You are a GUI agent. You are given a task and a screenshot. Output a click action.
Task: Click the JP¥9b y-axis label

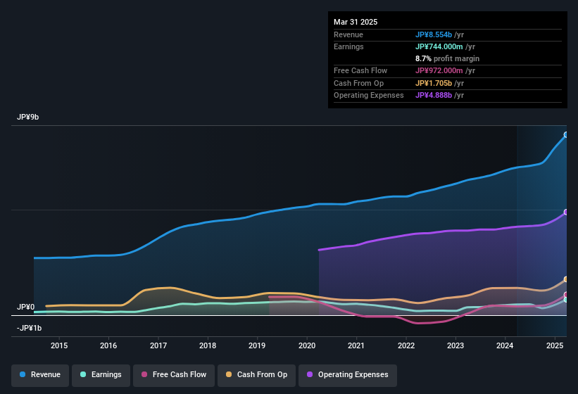tap(27, 117)
